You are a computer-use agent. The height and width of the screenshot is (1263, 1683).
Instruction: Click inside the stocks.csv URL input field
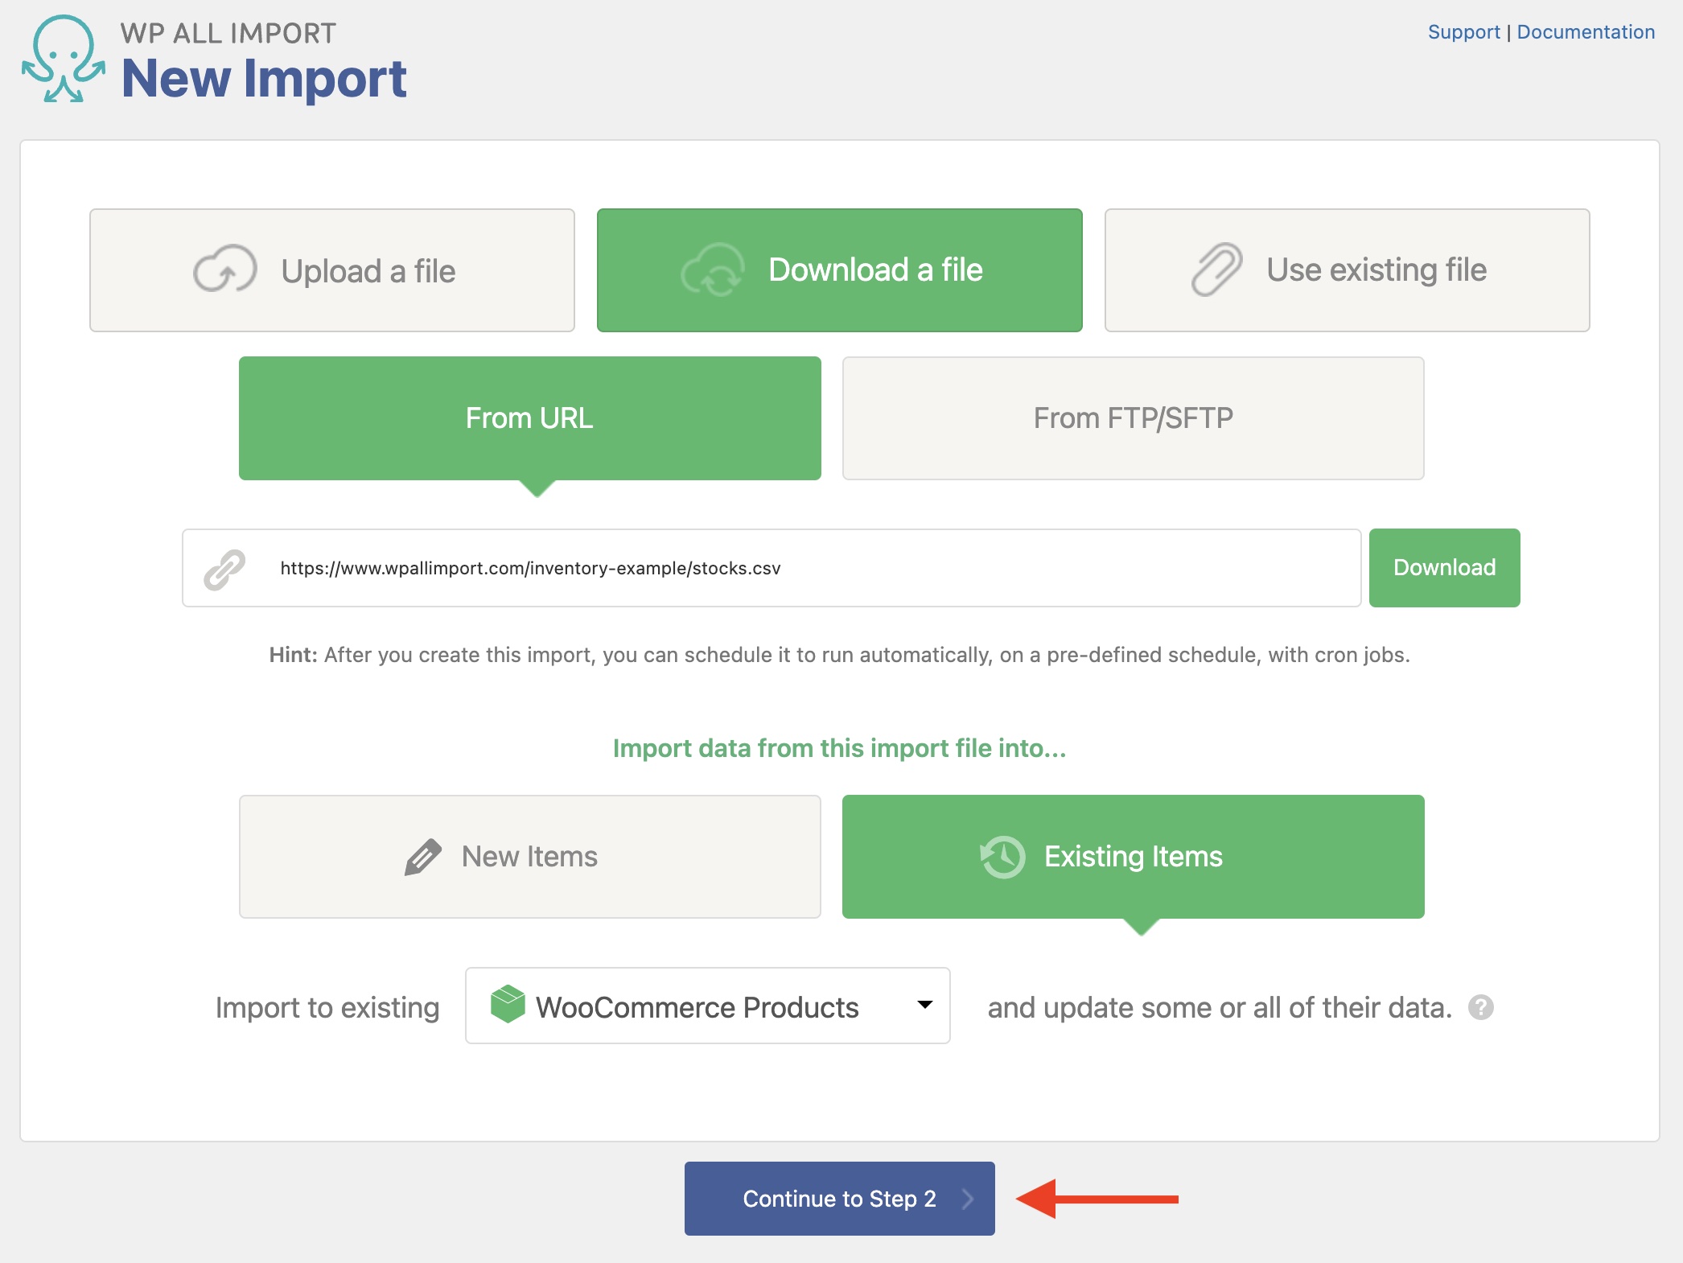(772, 568)
